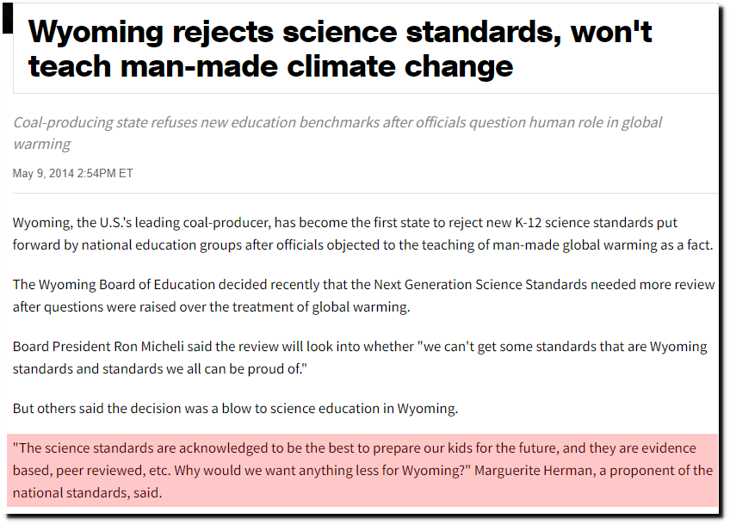
Task: Click the phrase 'Next Generation Science Standards'
Action: pos(480,284)
